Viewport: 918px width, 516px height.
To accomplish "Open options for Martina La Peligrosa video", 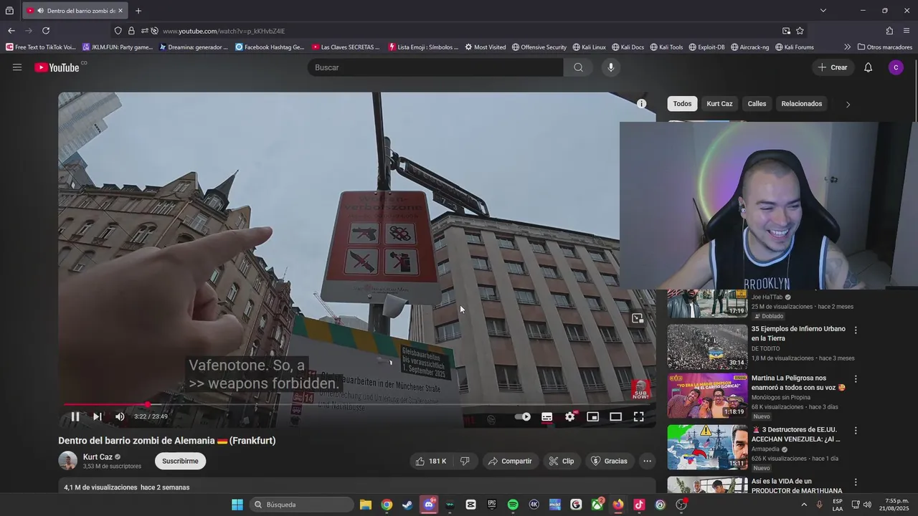I will (855, 379).
